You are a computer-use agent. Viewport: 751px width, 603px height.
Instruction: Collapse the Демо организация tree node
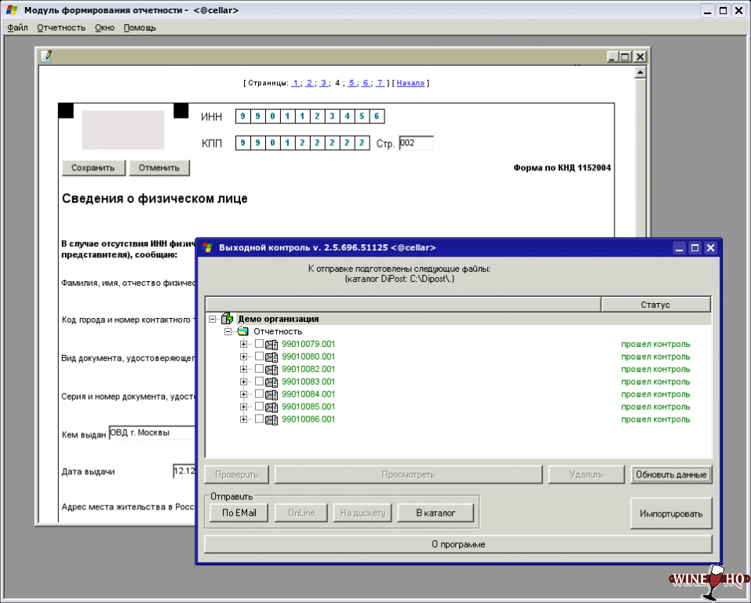tap(213, 319)
